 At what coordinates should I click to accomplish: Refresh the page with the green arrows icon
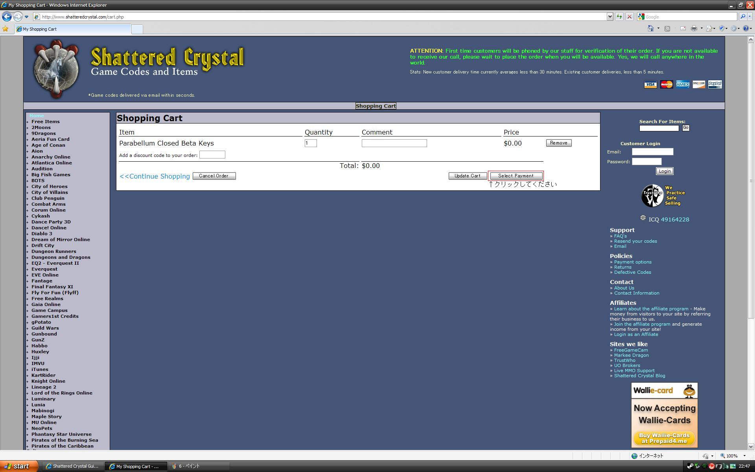point(619,17)
